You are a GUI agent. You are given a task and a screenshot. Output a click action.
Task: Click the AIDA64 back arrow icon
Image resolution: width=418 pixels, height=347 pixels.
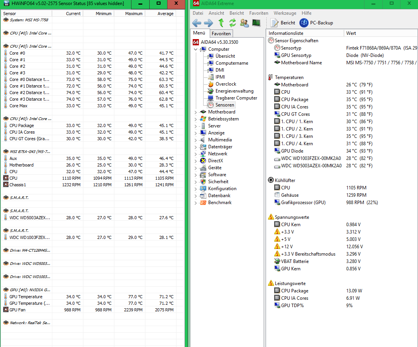(x=197, y=23)
